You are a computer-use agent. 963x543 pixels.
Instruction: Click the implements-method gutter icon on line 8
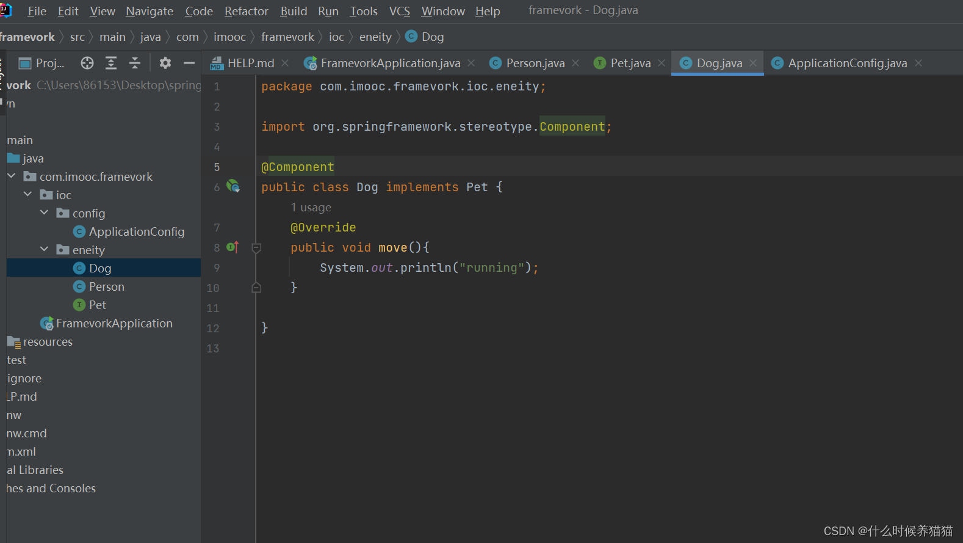(233, 247)
